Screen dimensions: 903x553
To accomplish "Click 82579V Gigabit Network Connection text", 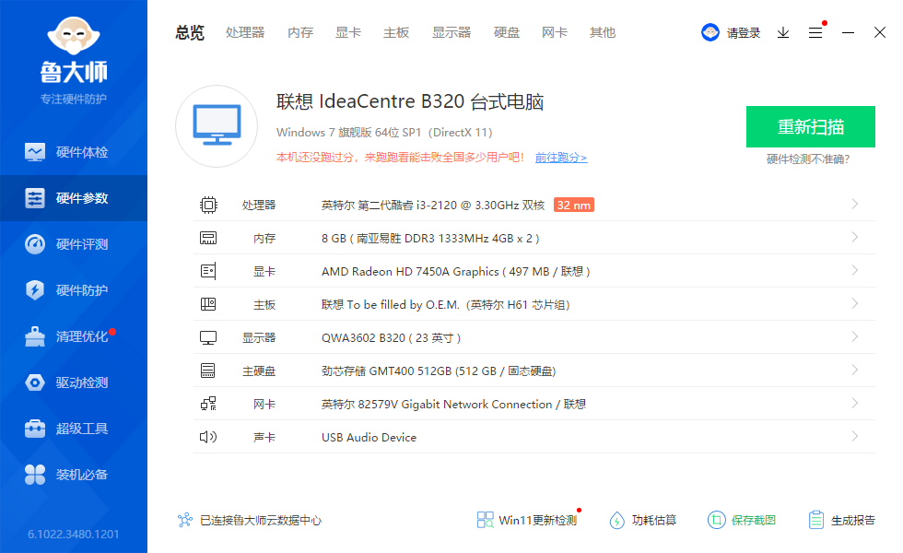I will coord(455,405).
